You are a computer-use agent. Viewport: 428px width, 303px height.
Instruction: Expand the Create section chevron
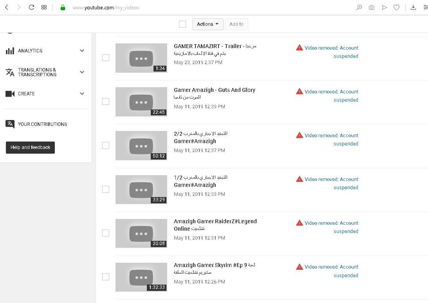[x=82, y=94]
